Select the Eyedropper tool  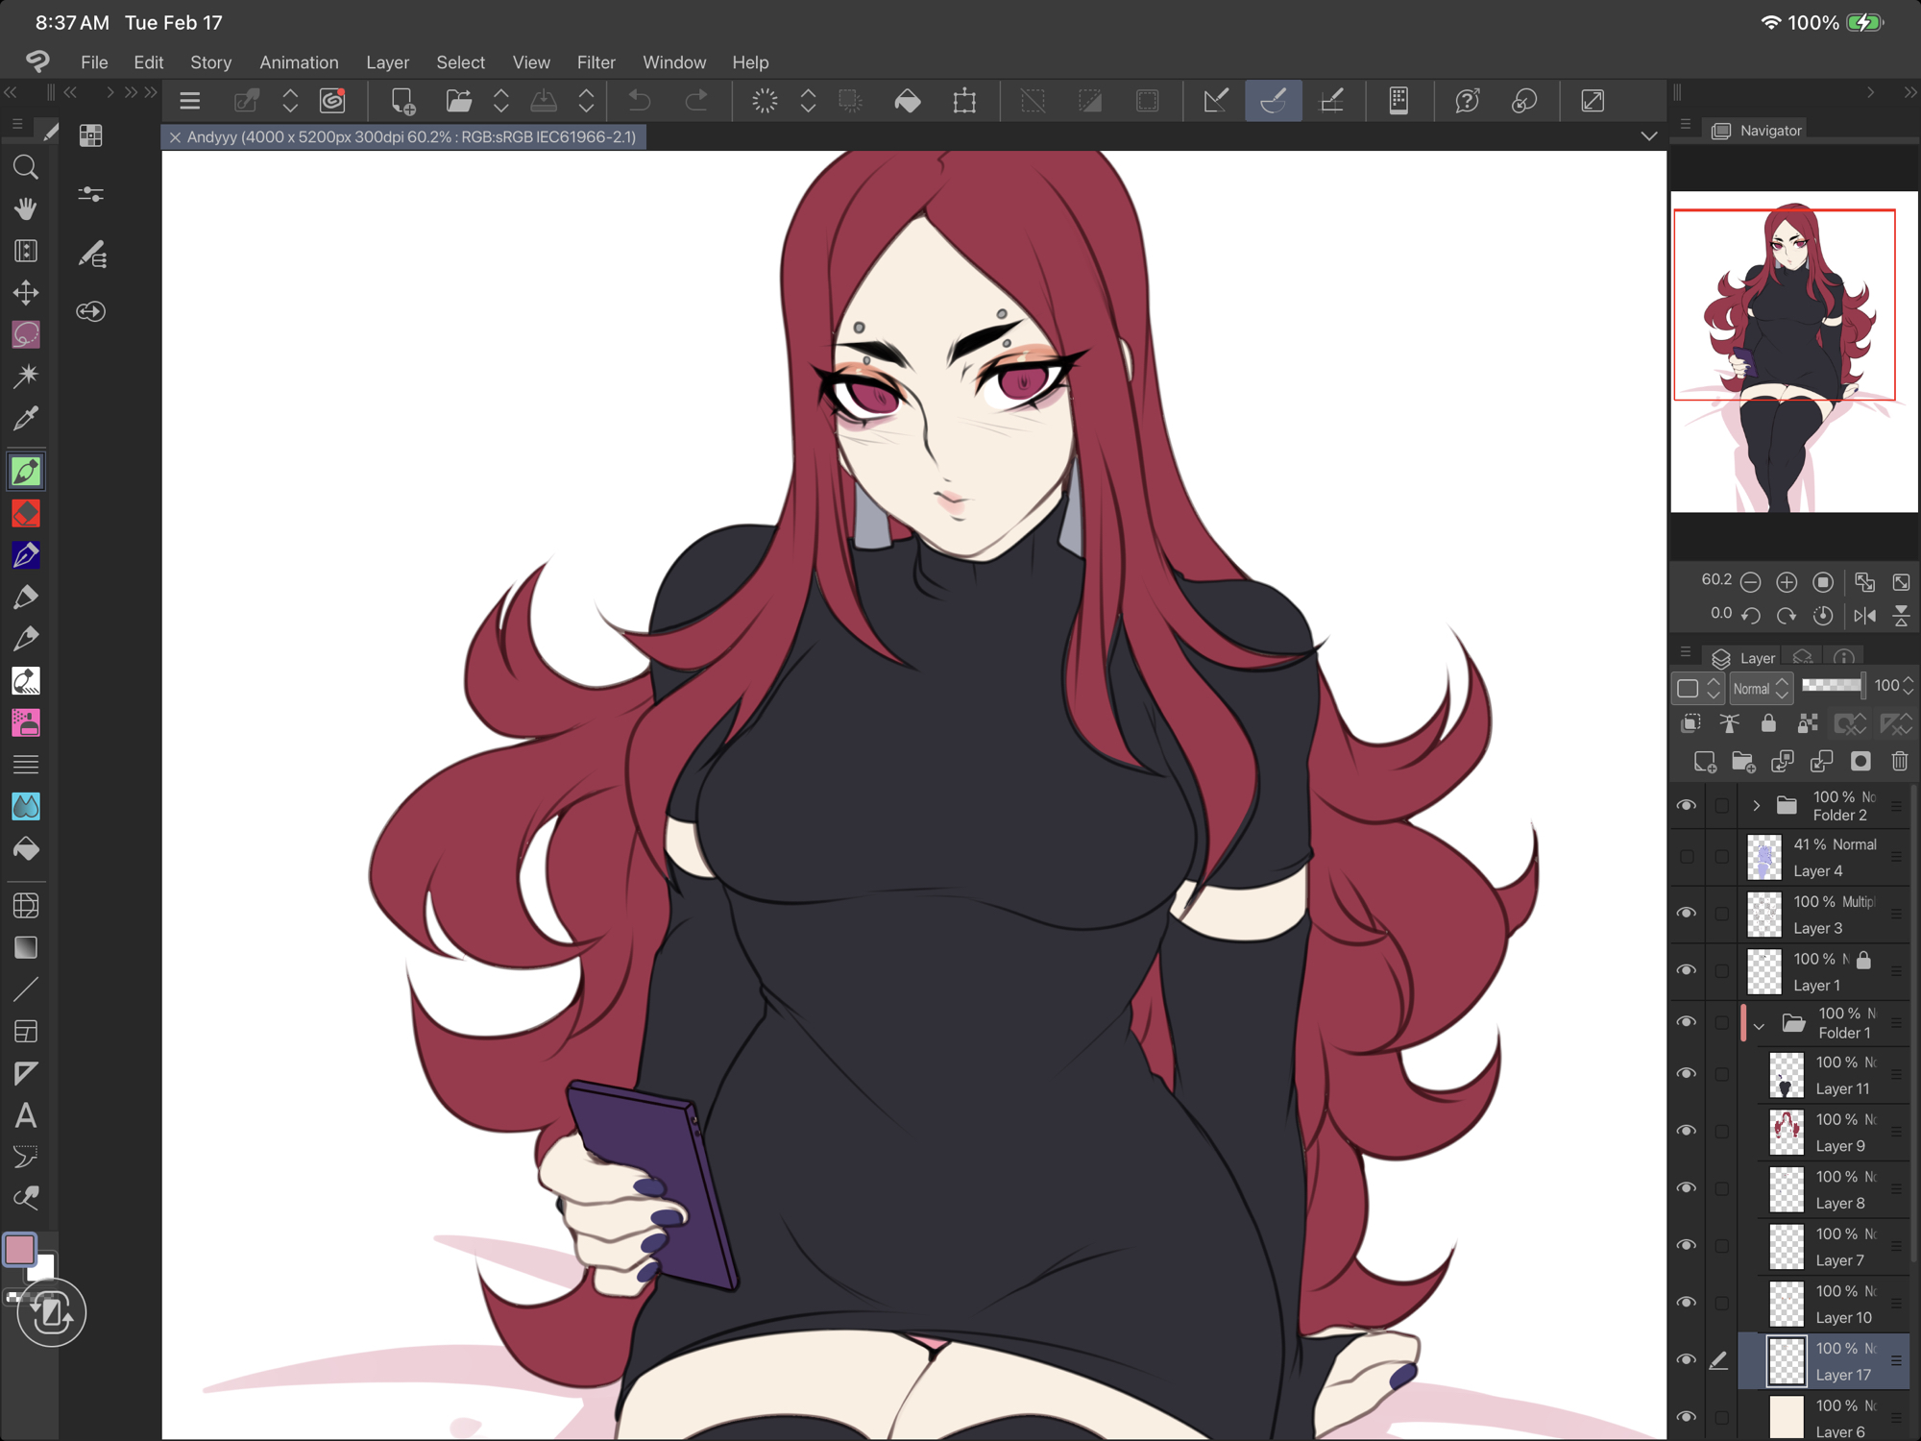tap(26, 419)
